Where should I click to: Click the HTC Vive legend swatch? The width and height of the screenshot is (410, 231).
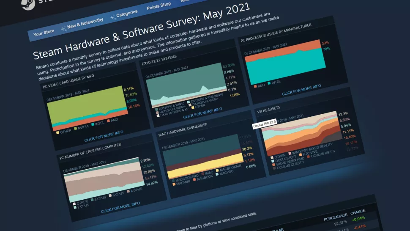pos(301,154)
